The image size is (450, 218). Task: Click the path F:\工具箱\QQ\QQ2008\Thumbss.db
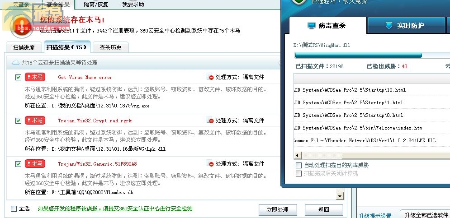coord(92,192)
